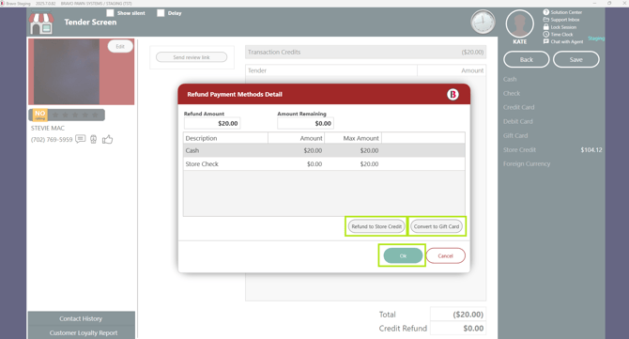Click the Refund Amount field
Viewport: 629px width, 339px height.
[212, 124]
